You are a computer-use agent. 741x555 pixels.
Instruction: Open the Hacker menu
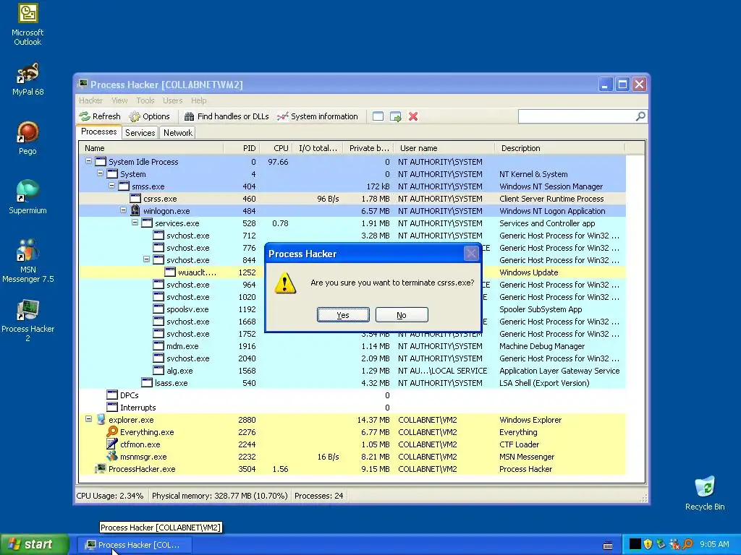tap(90, 100)
